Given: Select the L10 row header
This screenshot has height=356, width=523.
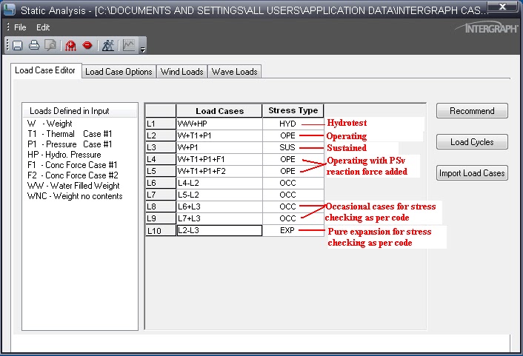Looking at the screenshot, I should pyautogui.click(x=161, y=230).
